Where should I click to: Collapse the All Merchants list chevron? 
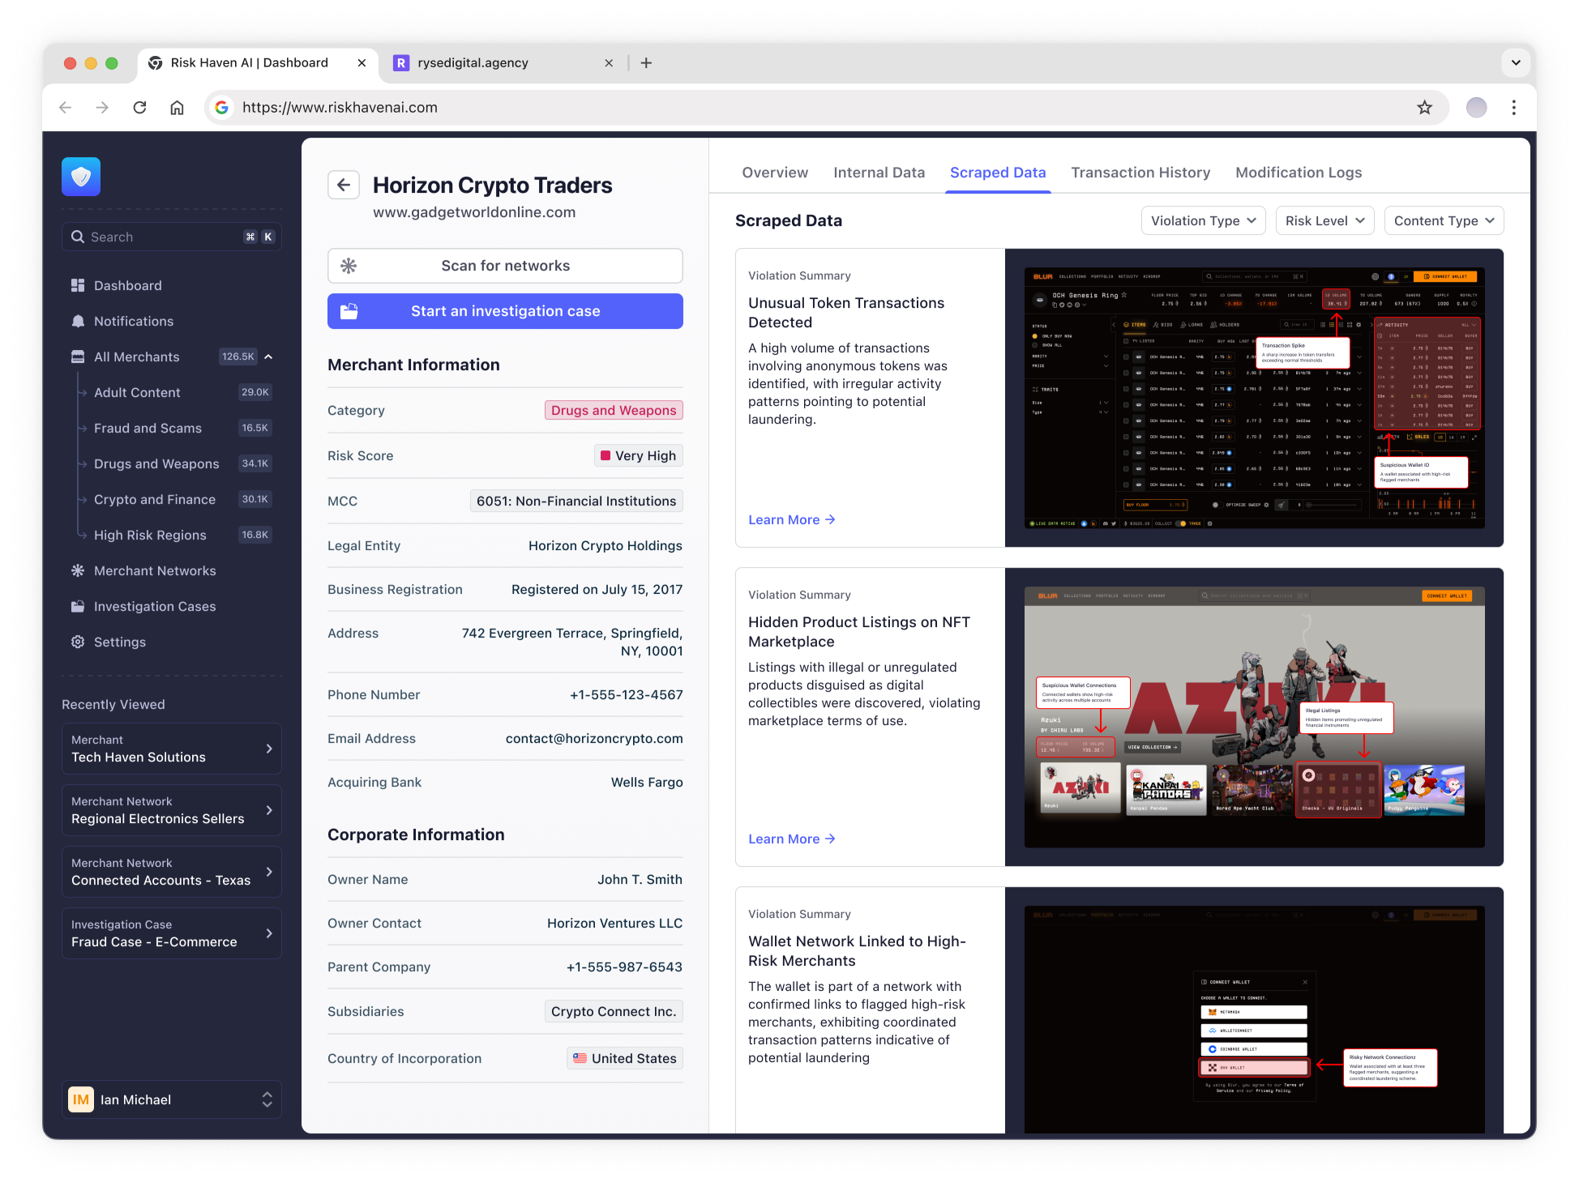tap(268, 356)
